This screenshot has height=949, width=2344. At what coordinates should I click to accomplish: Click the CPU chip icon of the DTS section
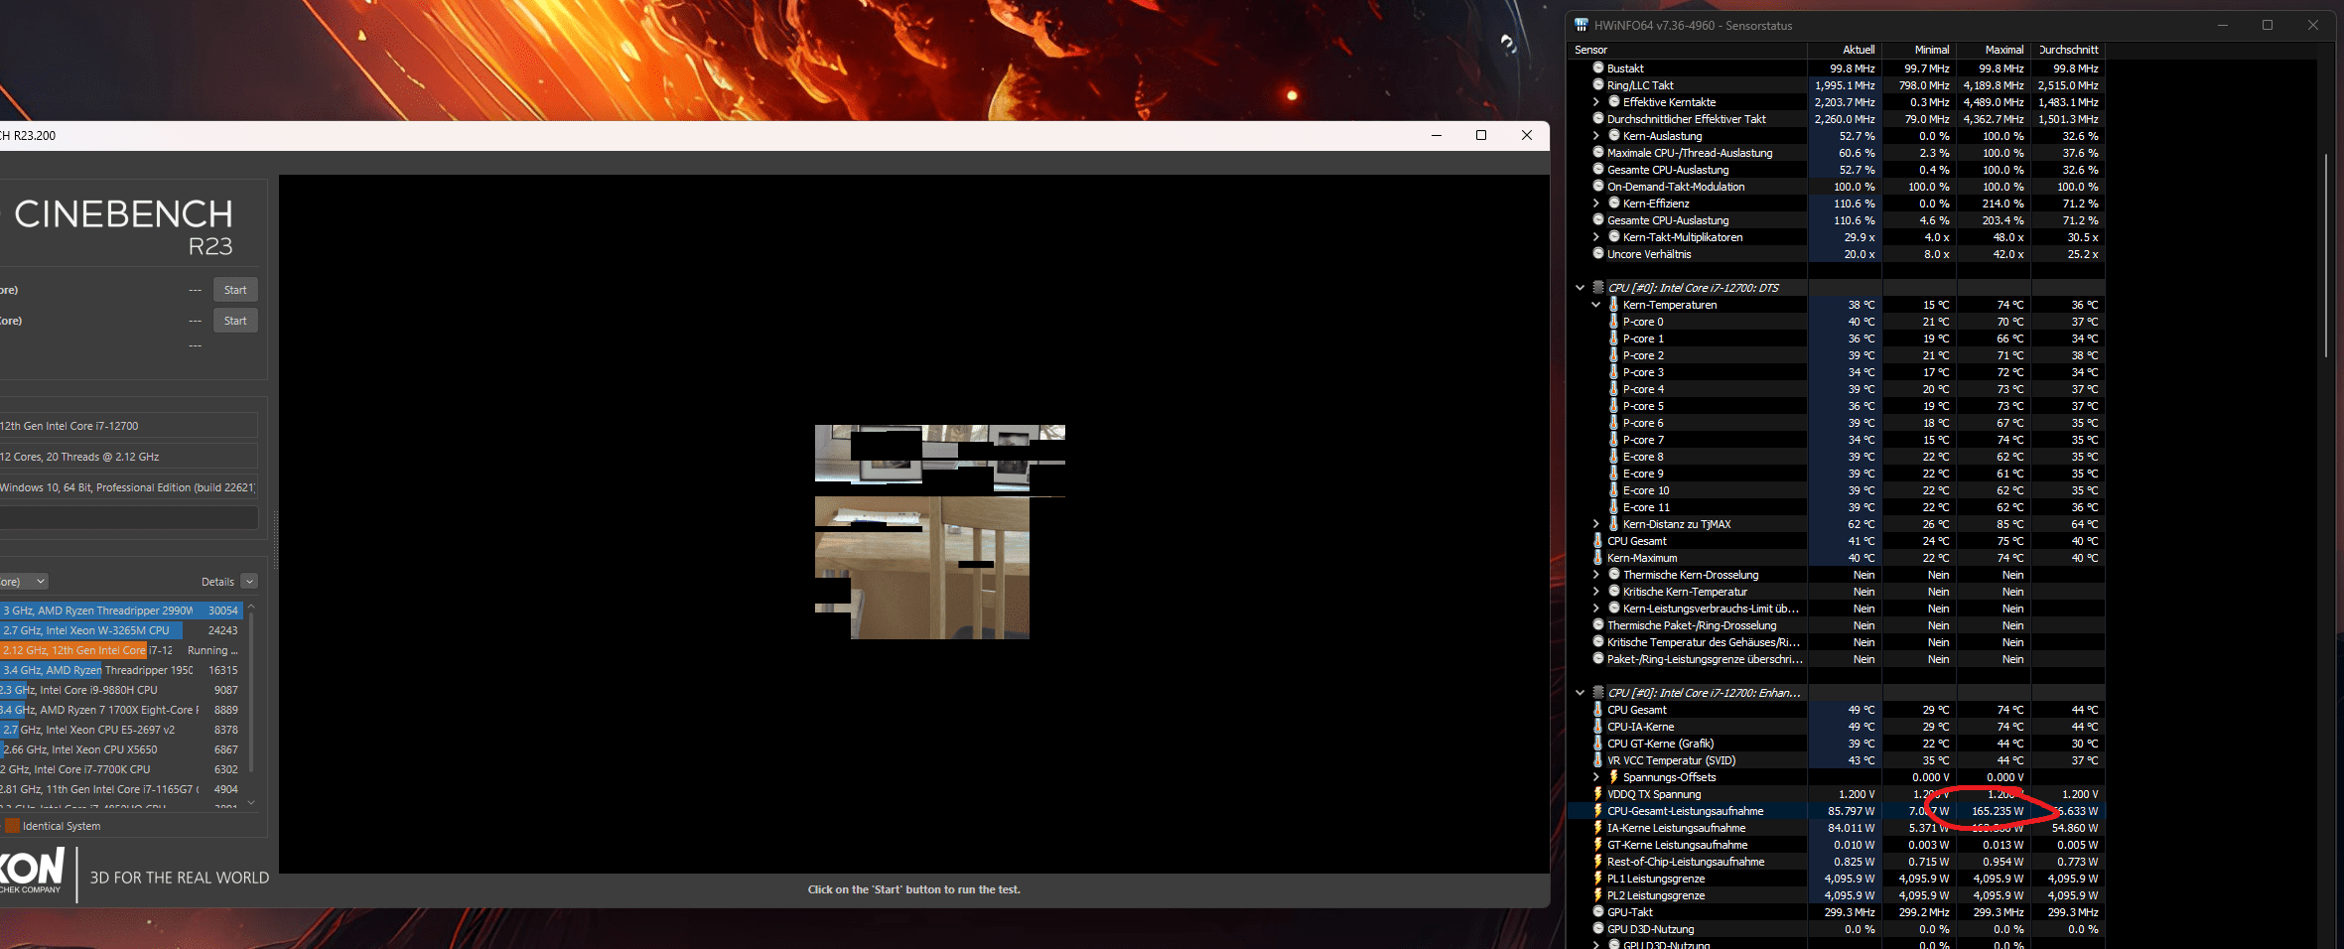1598,287
